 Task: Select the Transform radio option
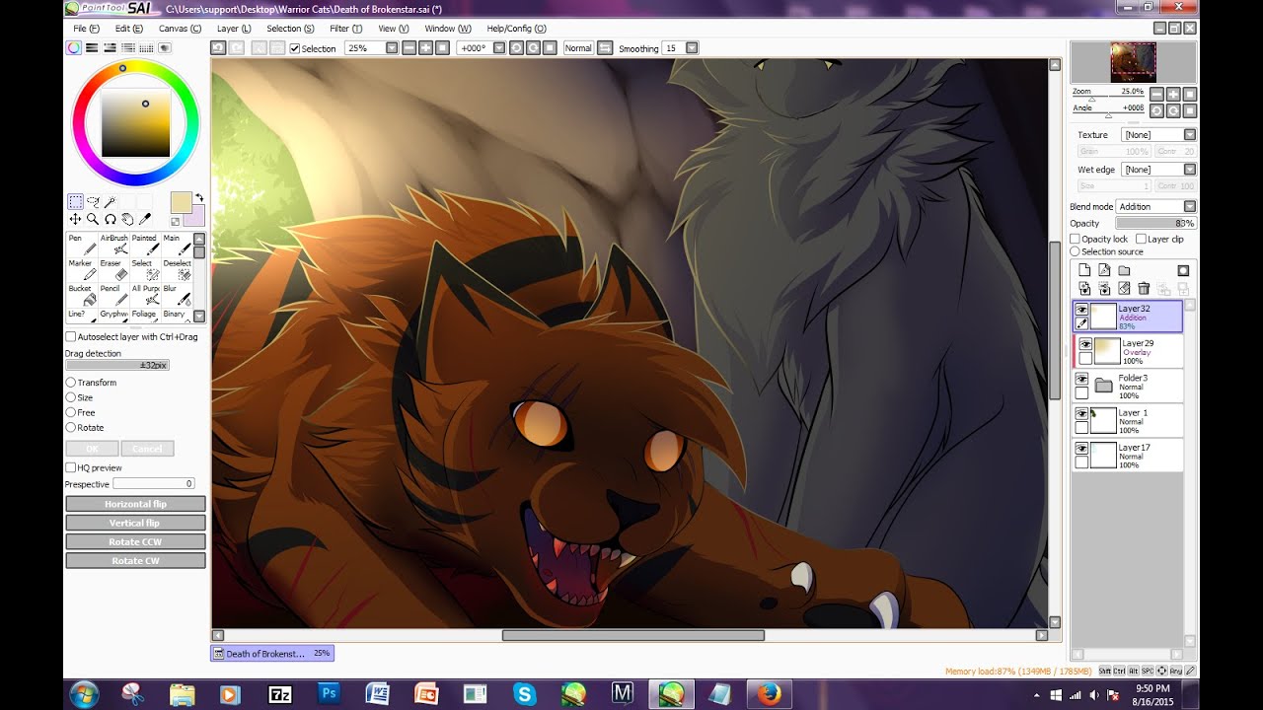click(71, 383)
